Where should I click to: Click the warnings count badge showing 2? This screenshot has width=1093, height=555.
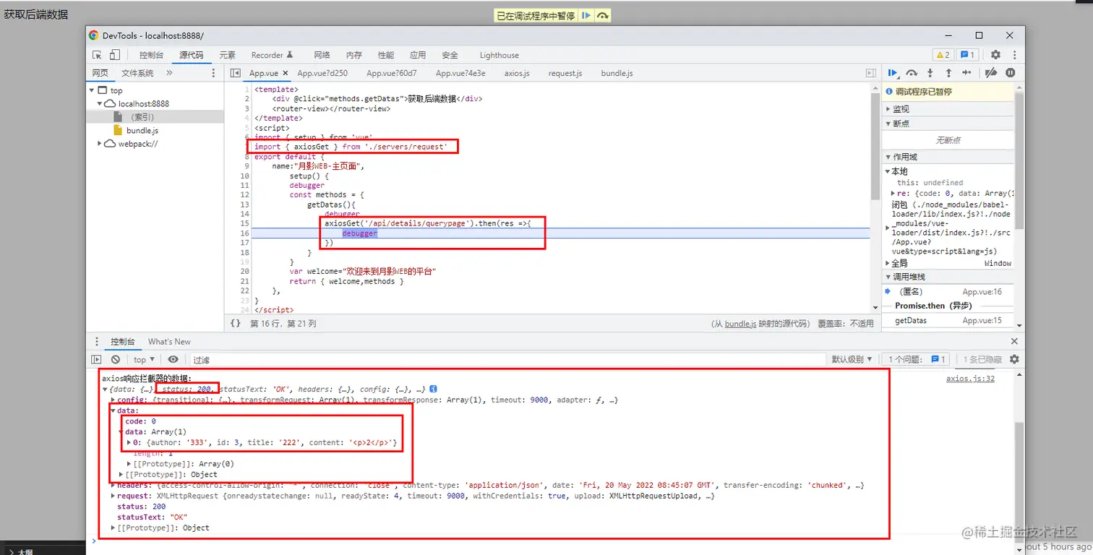(943, 55)
